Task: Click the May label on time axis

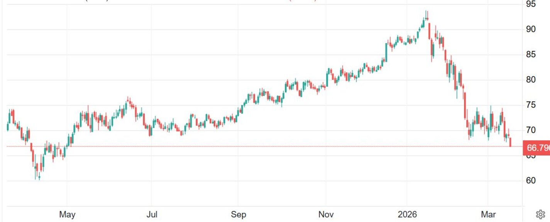Action: pyautogui.click(x=67, y=215)
